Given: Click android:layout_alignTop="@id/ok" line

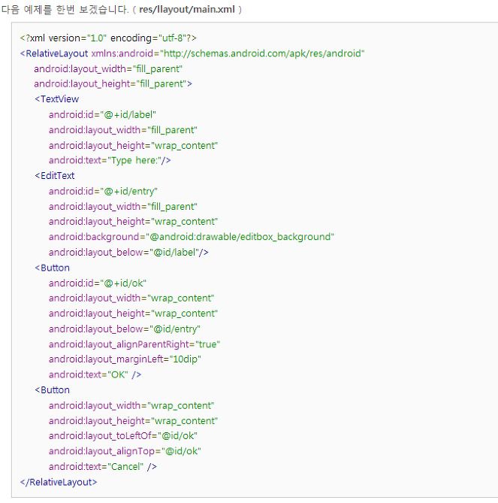Looking at the screenshot, I should click(x=125, y=451).
